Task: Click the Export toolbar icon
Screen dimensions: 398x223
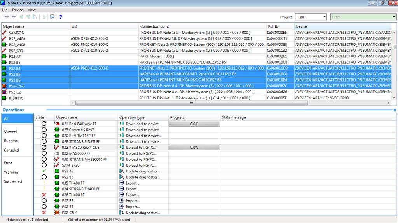Action: 6,17
